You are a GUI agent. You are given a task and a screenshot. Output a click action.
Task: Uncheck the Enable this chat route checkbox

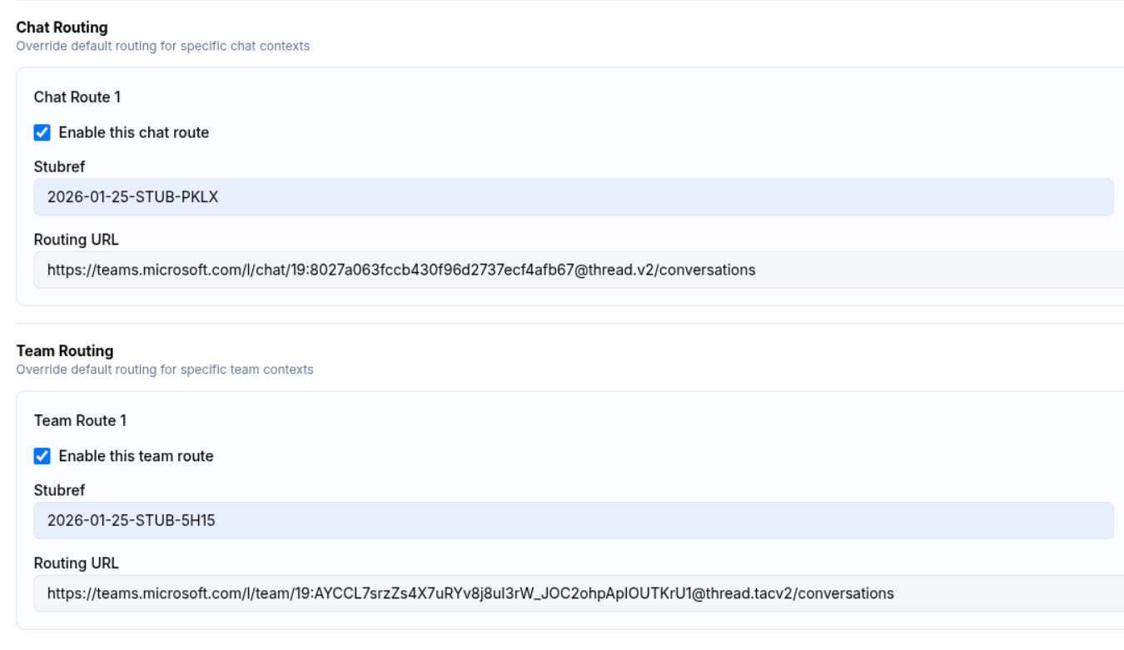(42, 132)
